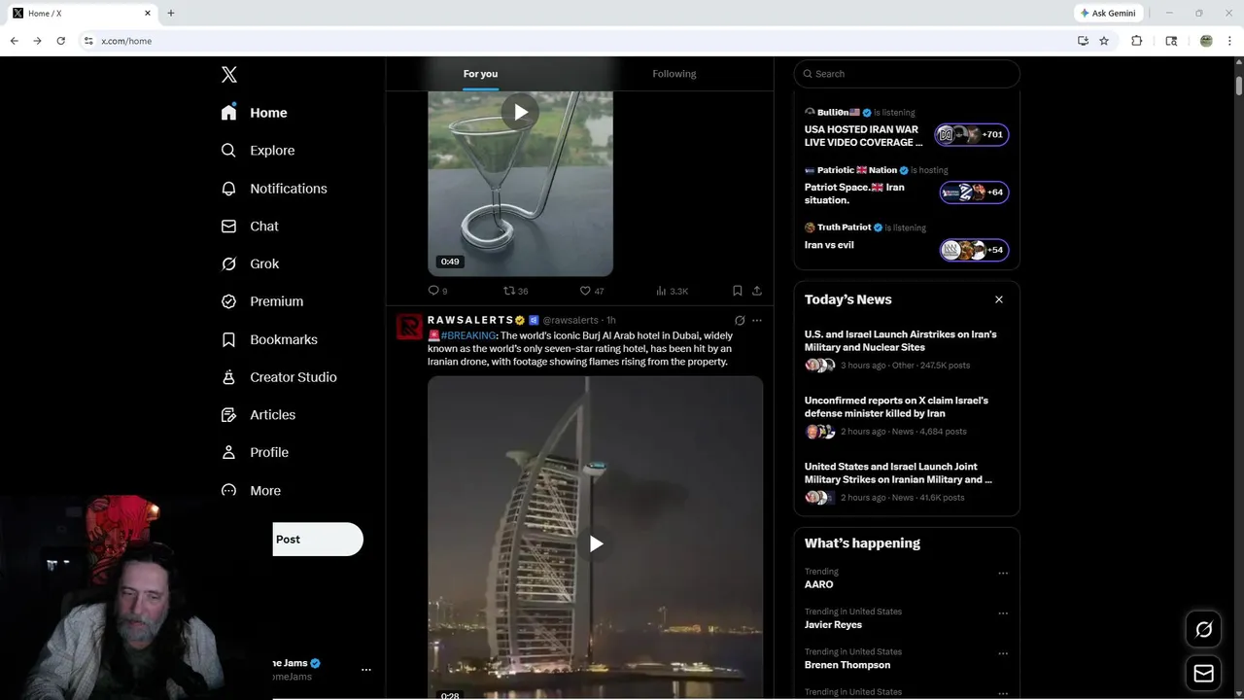Image resolution: width=1244 pixels, height=700 pixels.
Task: Open more options for Brenen Thompson trend
Action: [1003, 654]
